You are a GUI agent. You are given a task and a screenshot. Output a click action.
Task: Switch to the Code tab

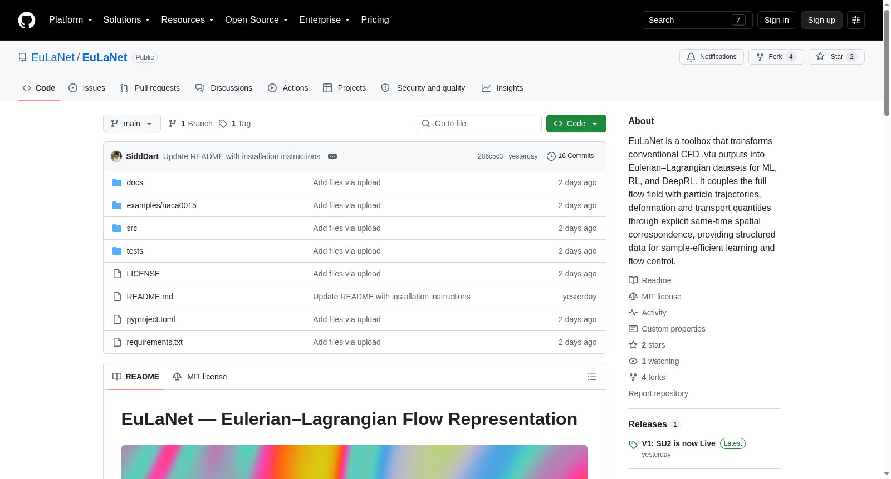pyautogui.click(x=39, y=88)
